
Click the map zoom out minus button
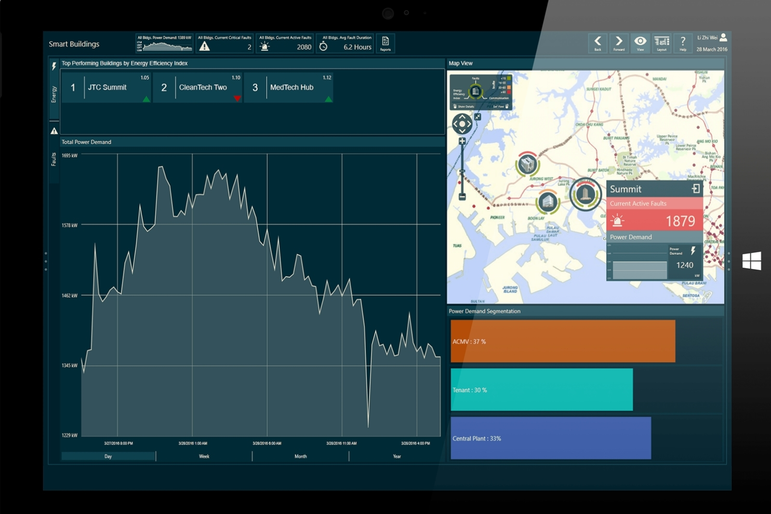point(462,197)
